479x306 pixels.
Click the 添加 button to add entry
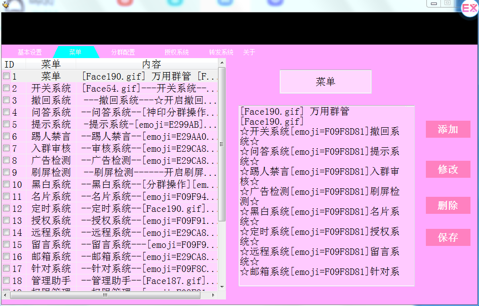coord(447,129)
